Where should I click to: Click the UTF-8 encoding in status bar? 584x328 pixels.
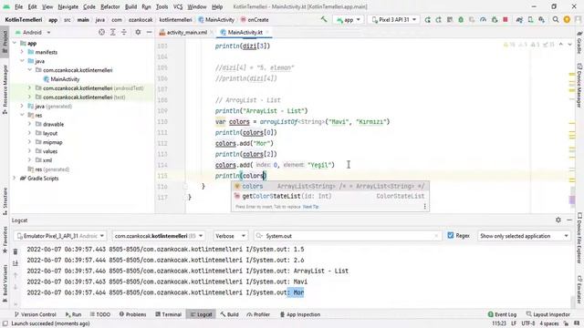click(527, 323)
